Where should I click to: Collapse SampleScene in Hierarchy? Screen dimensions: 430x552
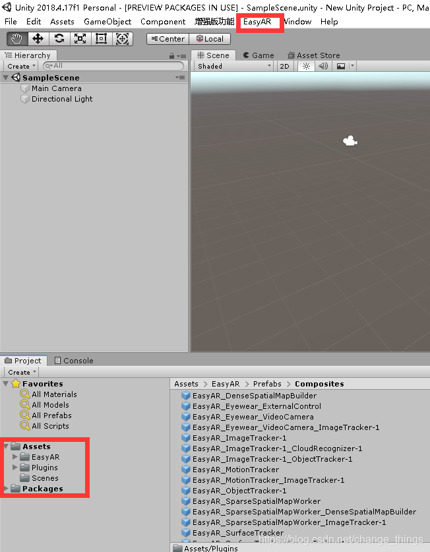pos(6,77)
